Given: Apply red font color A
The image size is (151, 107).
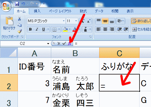Looking at the screenshot, I should point(75,29).
